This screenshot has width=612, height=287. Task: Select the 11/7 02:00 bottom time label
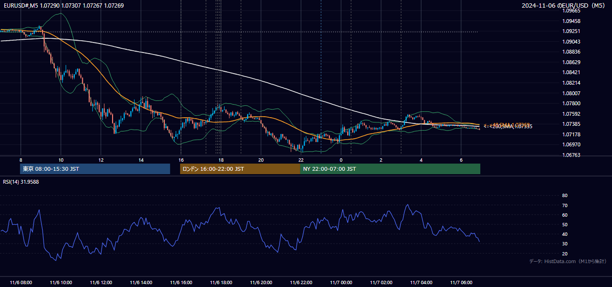click(381, 283)
